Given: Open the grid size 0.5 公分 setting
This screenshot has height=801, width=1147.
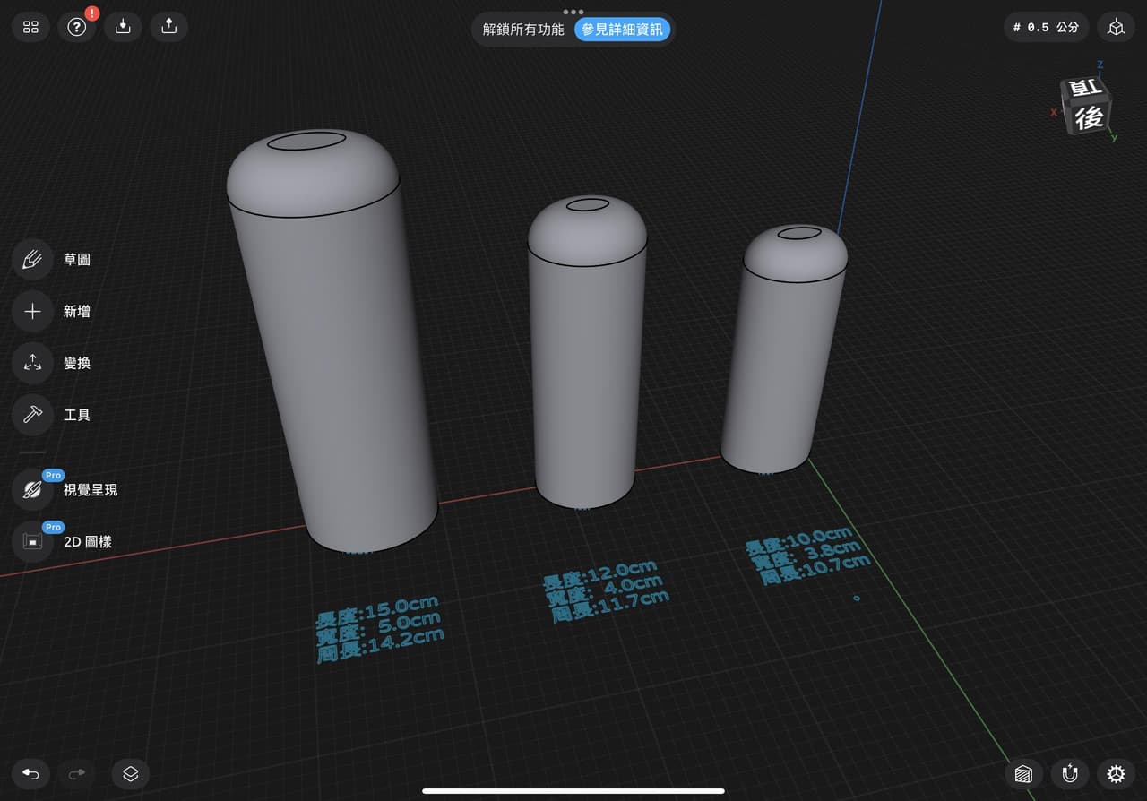Looking at the screenshot, I should tap(1046, 27).
